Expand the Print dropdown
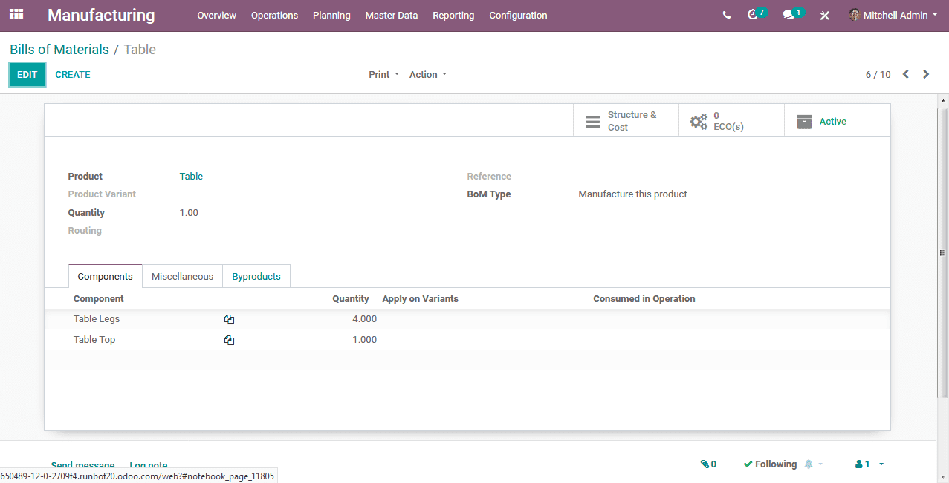Viewport: 949px width, 483px height. (x=383, y=74)
